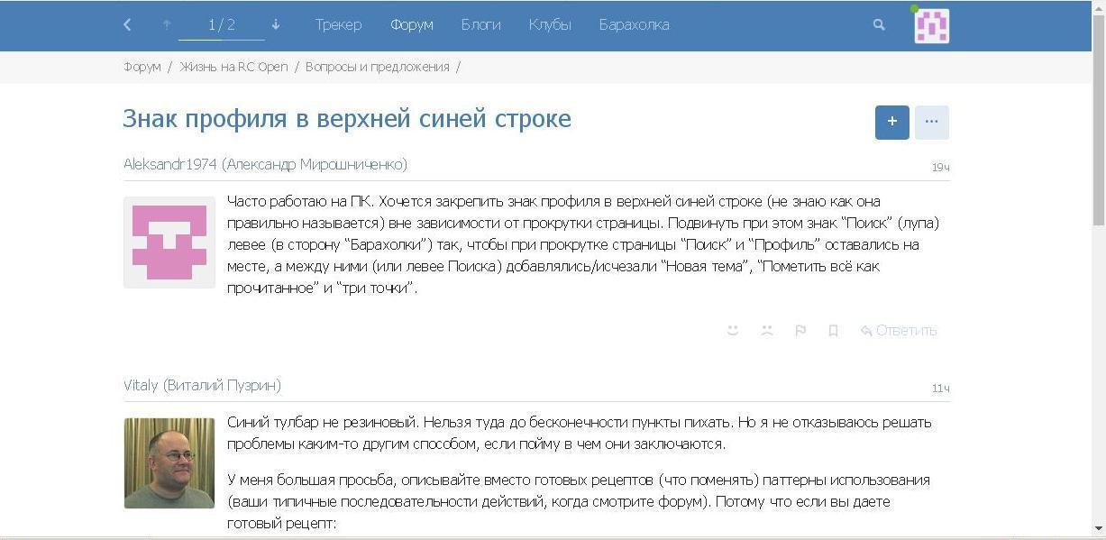Open the Трекер menu item

(x=338, y=25)
